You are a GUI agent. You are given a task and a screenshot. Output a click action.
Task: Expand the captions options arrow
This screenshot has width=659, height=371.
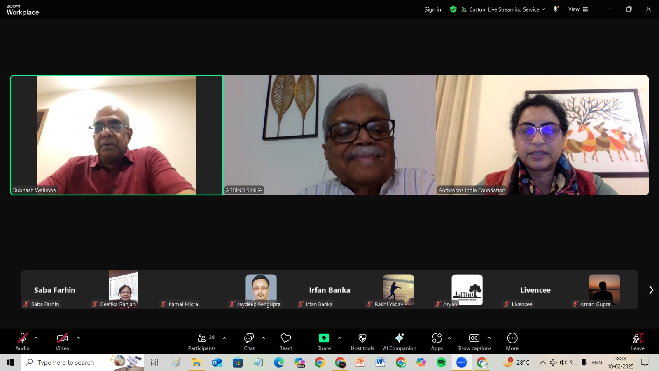tap(489, 338)
